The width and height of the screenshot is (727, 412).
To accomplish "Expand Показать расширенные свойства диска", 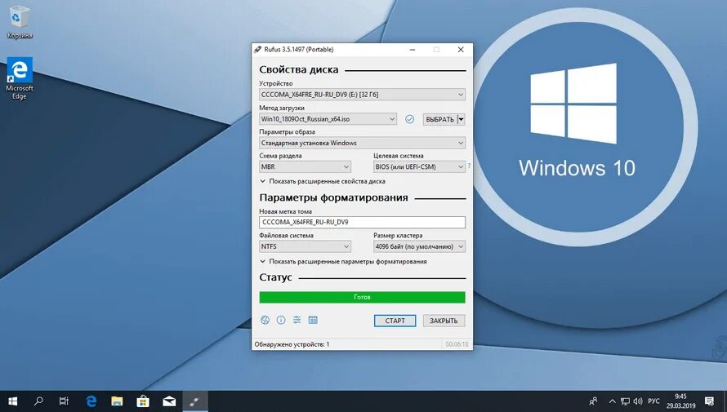I will tap(323, 181).
